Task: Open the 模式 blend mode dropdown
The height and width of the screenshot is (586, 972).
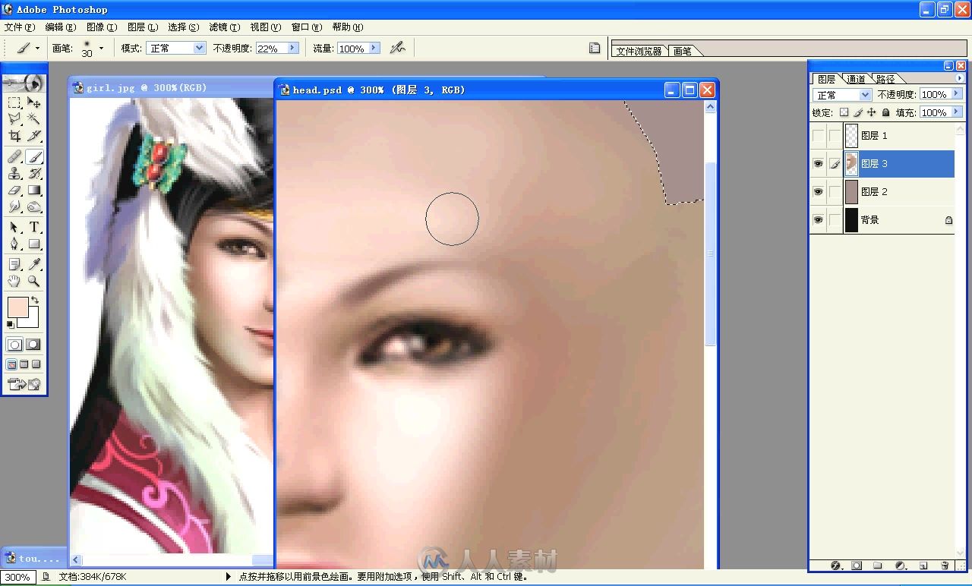Action: click(x=200, y=48)
